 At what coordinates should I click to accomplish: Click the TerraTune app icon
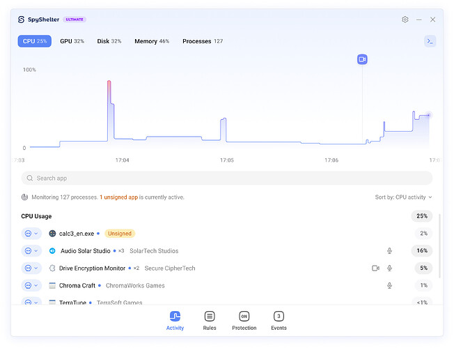click(52, 302)
